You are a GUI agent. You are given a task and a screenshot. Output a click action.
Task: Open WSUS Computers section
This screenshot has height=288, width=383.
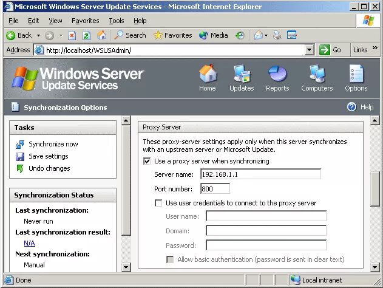(x=317, y=78)
